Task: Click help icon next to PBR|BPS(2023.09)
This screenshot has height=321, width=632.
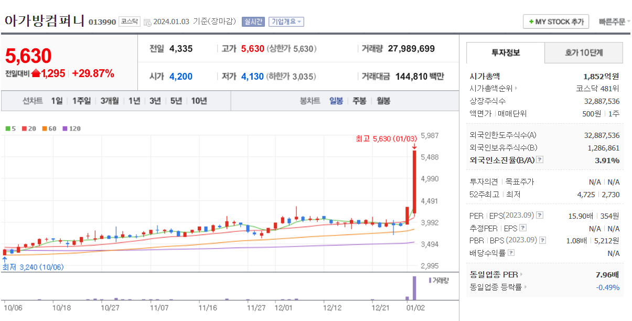Action: pos(542,240)
